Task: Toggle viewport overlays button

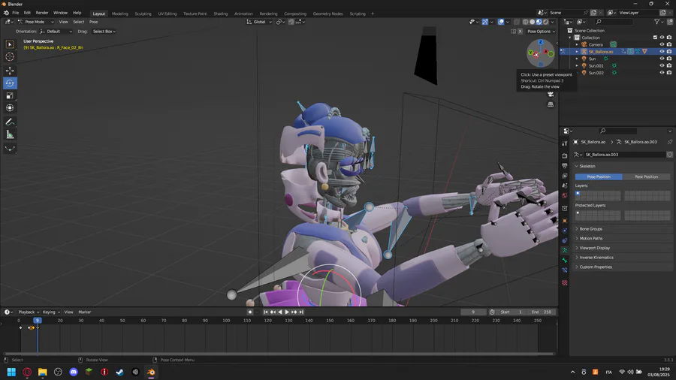Action: tap(501, 22)
